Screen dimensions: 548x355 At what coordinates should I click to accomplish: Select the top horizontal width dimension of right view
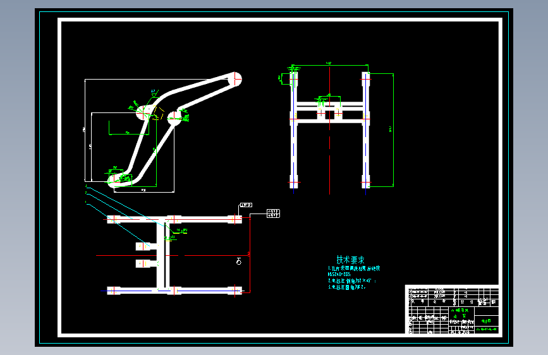[x=329, y=64]
